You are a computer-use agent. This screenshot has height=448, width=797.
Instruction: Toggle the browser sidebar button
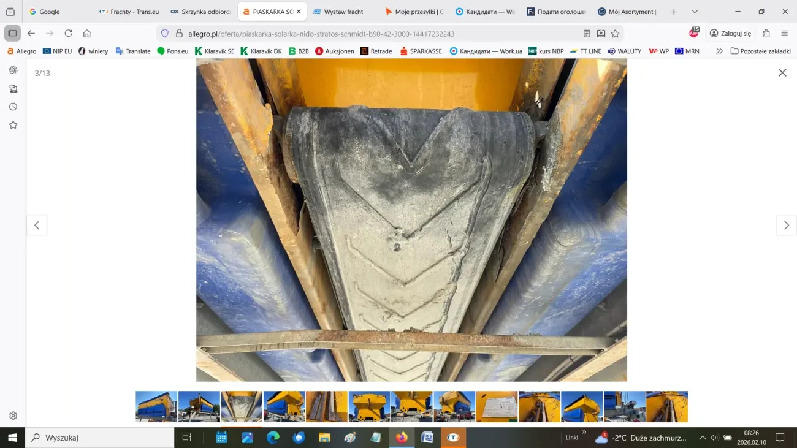point(12,34)
